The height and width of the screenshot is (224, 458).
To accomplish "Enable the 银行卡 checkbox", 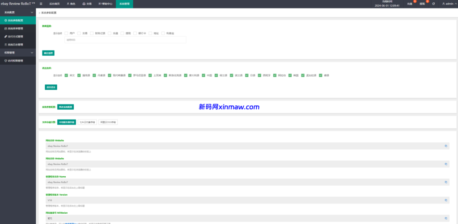I will (135, 33).
